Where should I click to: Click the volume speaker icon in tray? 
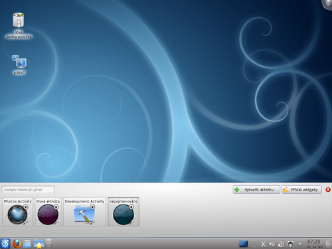coord(272,244)
